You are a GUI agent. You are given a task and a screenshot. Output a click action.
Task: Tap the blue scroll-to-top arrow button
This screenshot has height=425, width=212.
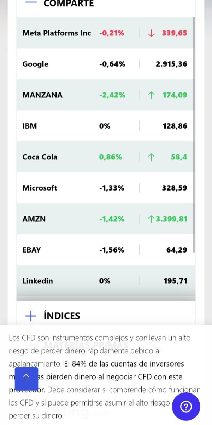26,379
